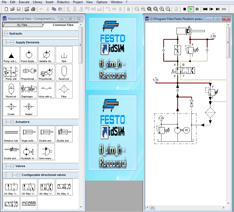The height and width of the screenshot is (212, 234).
Task: Click the zoom in magnifier
Action: coord(162,9)
